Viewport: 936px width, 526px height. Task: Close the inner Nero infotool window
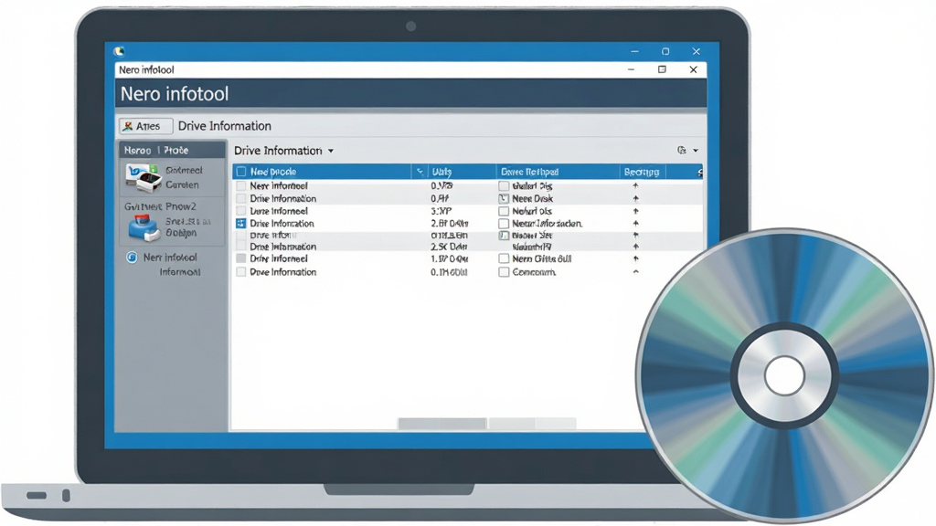coord(693,69)
